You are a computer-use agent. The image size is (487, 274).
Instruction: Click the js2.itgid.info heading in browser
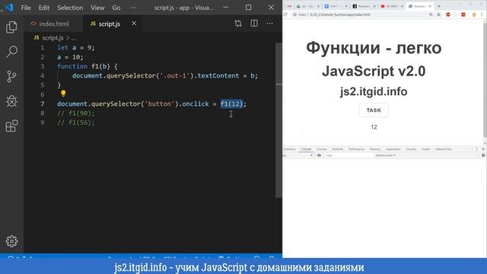tap(374, 91)
